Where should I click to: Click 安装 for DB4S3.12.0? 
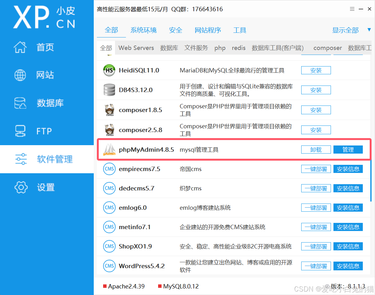[x=316, y=90]
